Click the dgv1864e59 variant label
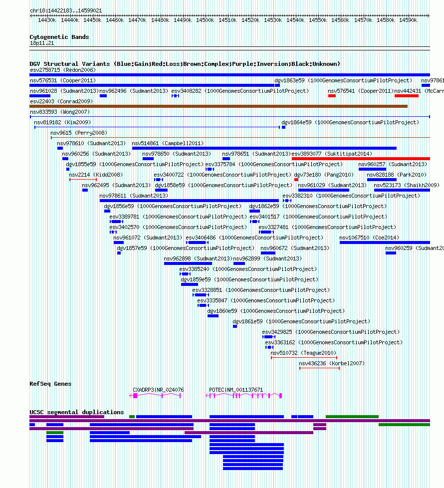Image resolution: width=444 pixels, height=488 pixels. coord(350,123)
